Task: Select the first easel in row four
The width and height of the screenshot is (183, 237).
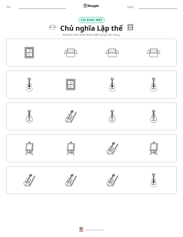Action: [x=29, y=148]
